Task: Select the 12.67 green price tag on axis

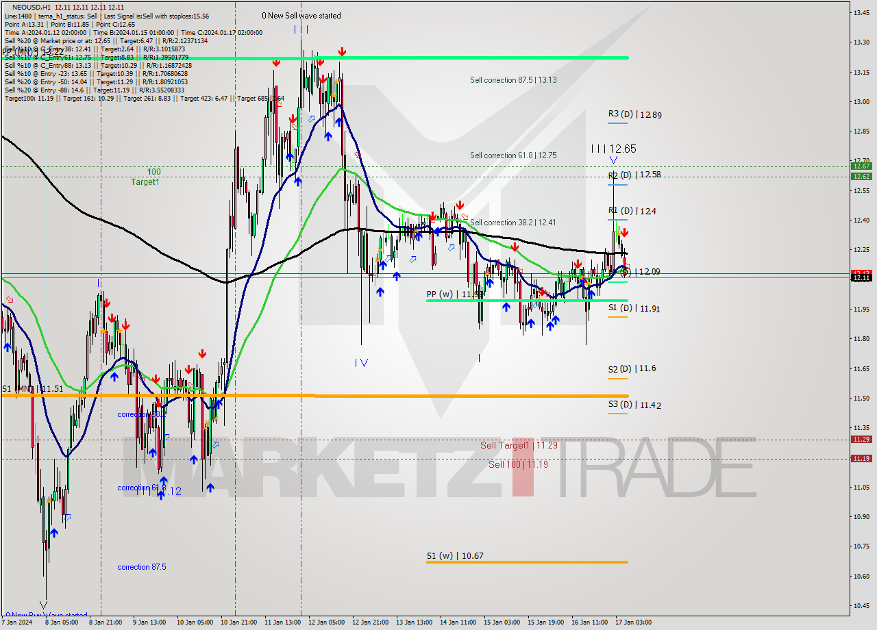Action: [861, 166]
